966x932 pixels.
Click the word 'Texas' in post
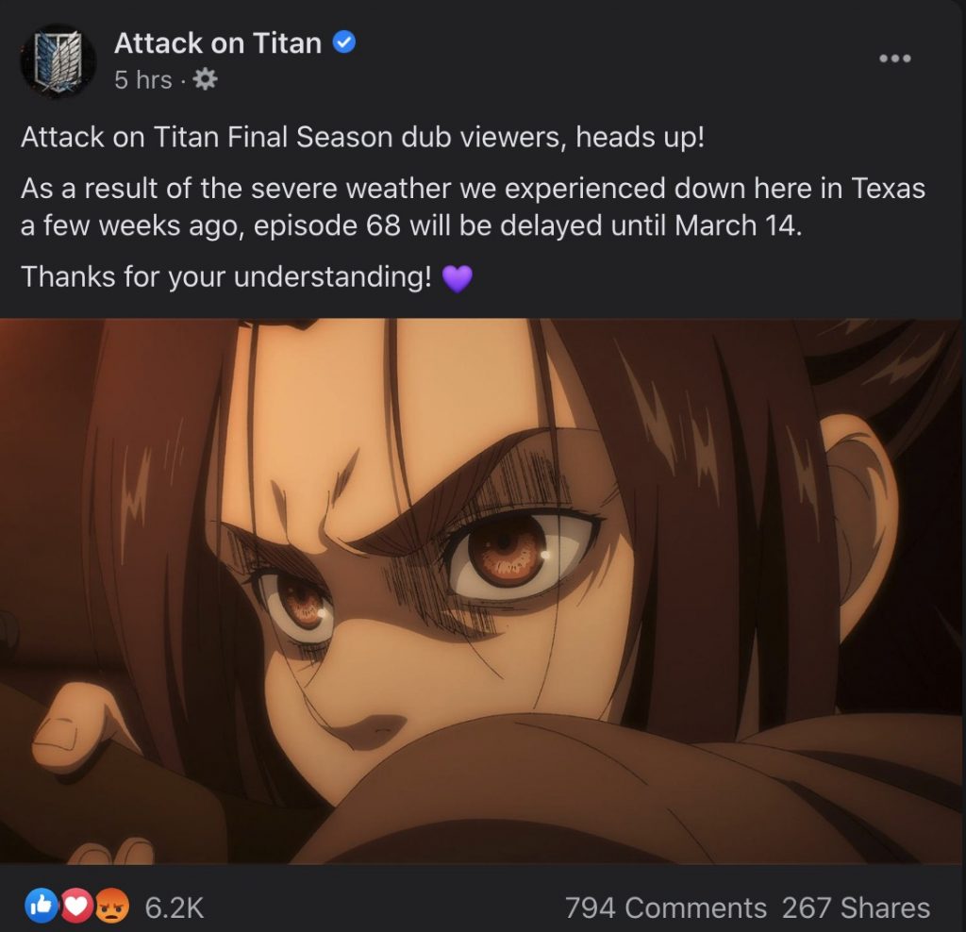(889, 189)
